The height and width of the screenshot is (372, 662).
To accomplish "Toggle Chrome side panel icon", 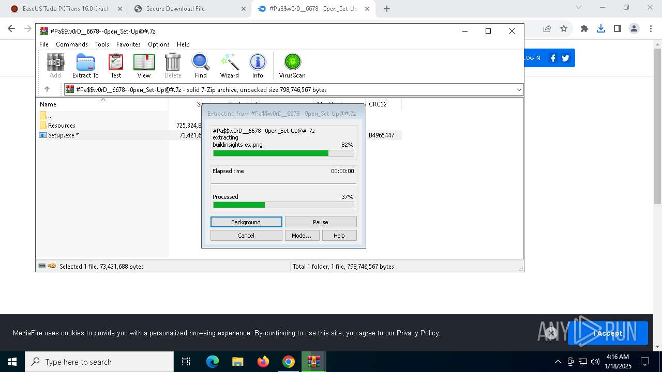I will tap(618, 28).
